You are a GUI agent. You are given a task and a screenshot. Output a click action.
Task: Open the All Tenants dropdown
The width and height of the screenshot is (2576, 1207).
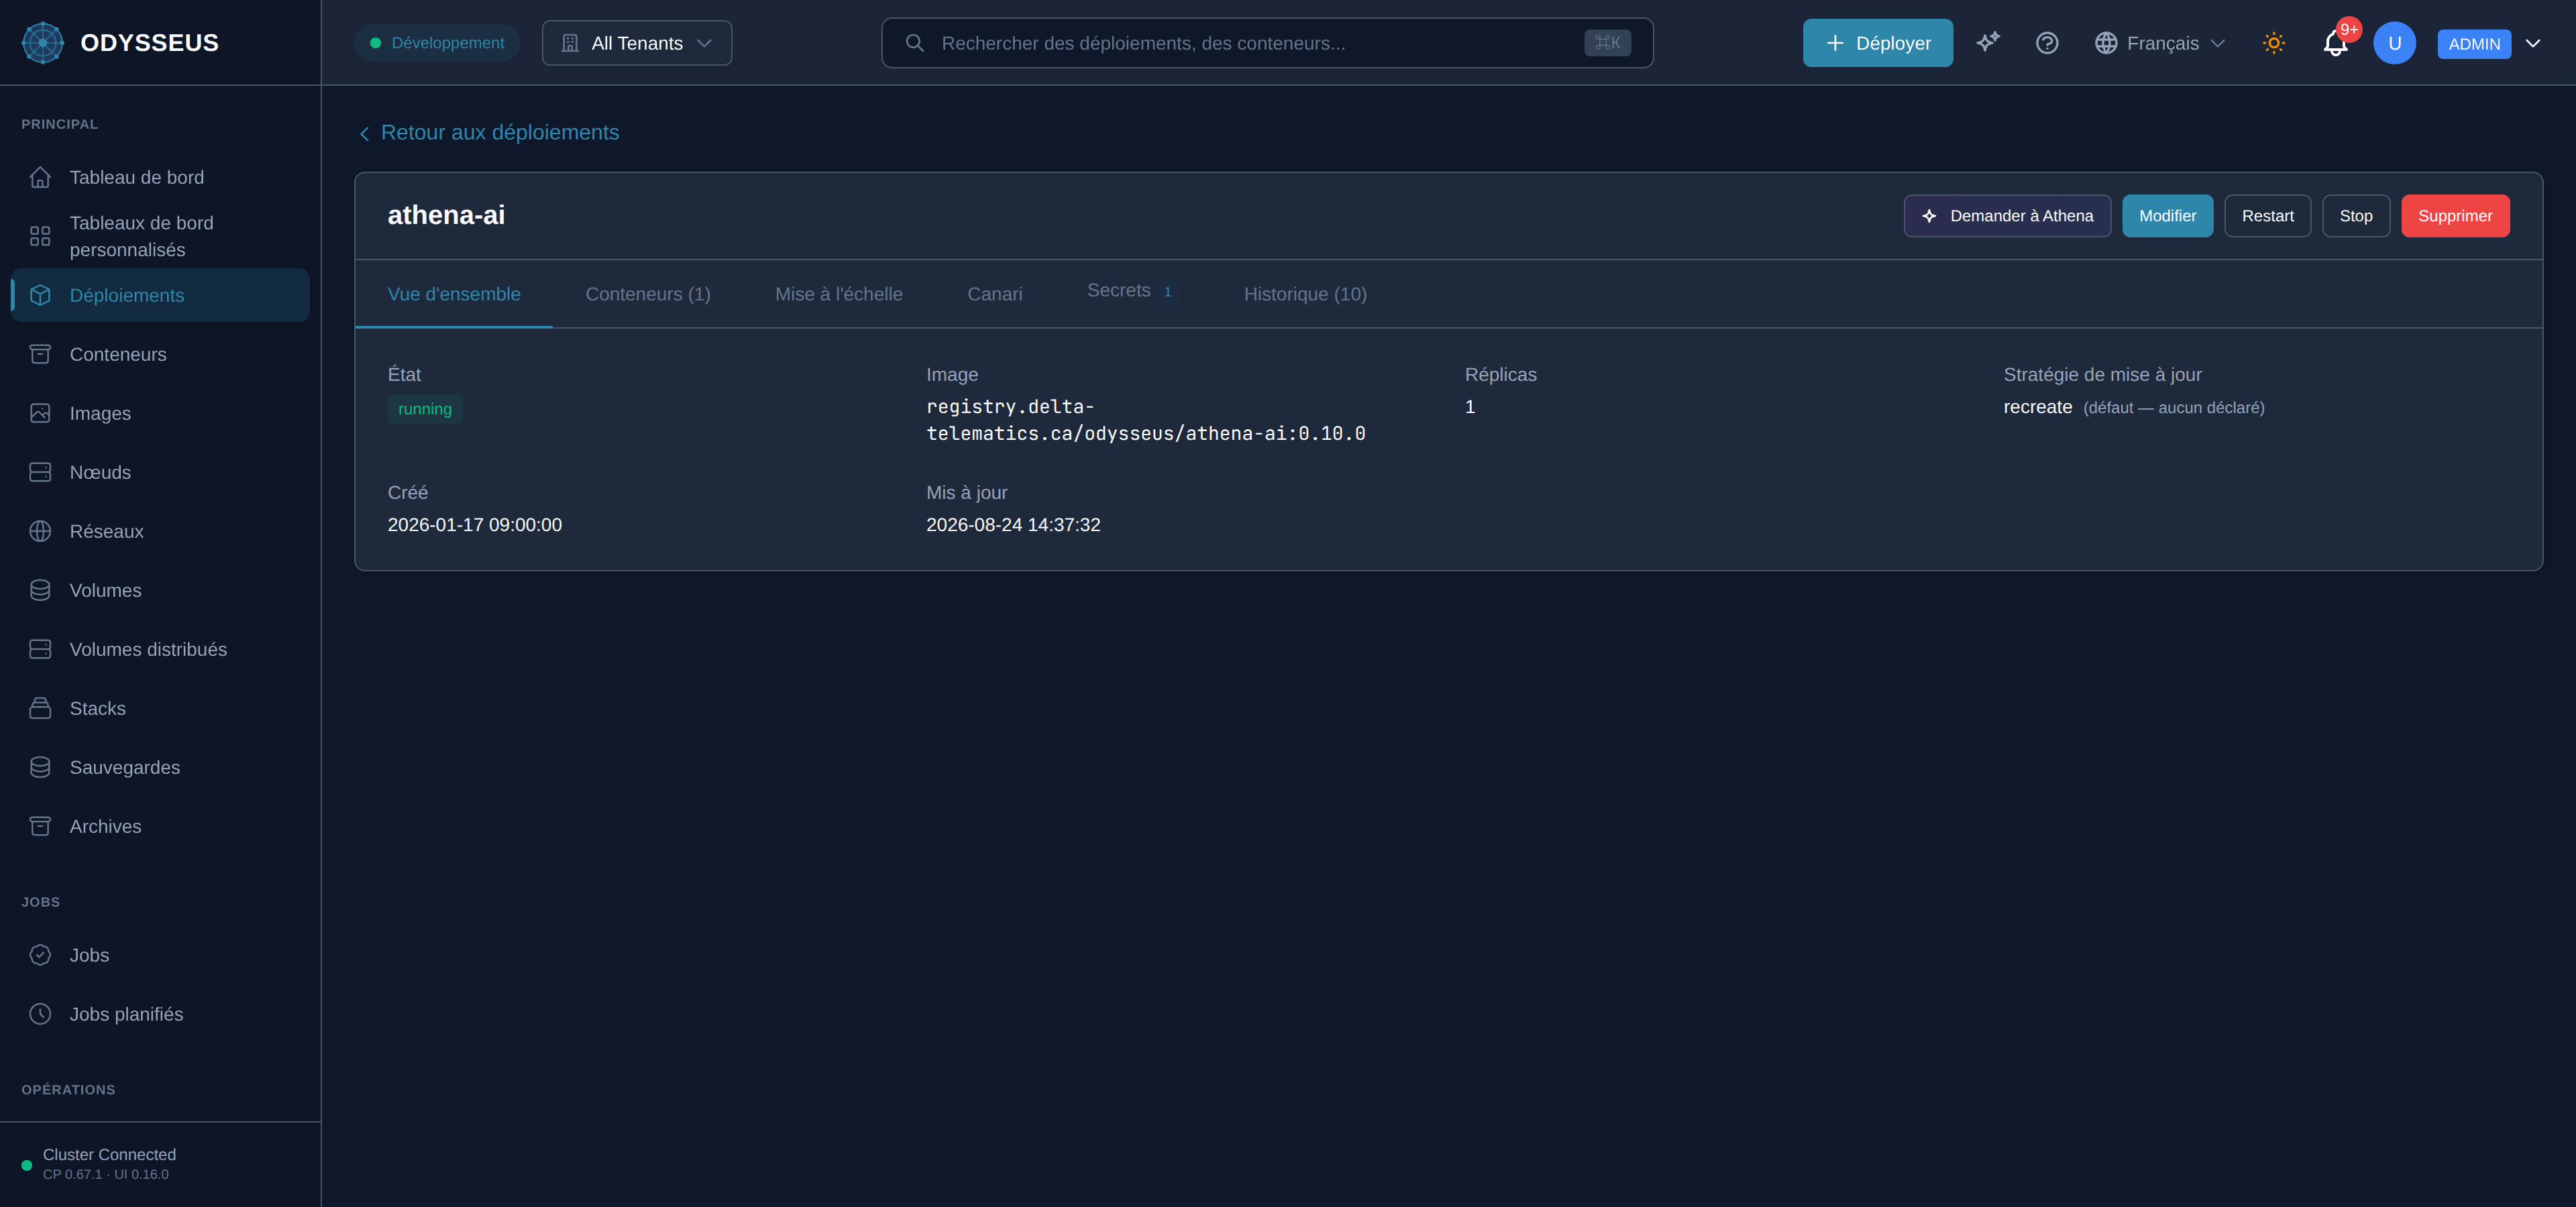click(x=637, y=43)
